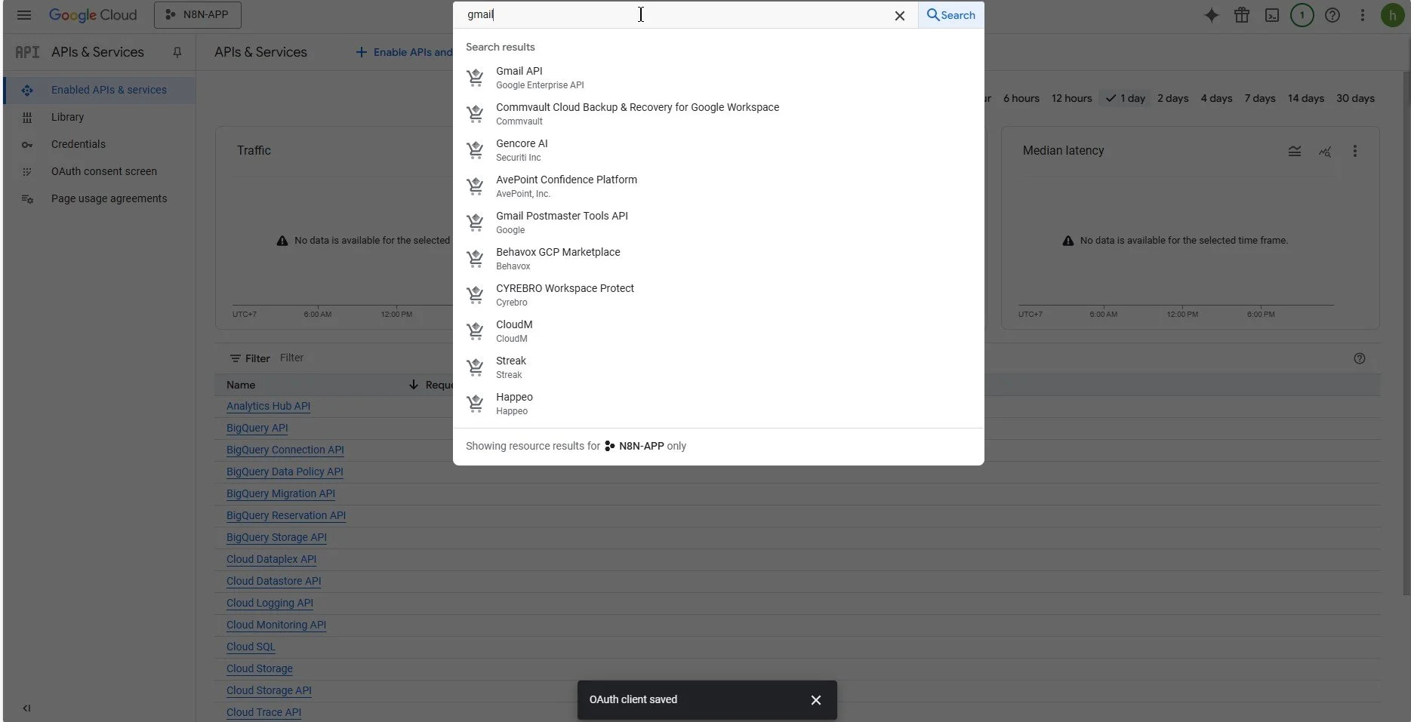Click the Google Cloud logo
Image resolution: width=1411 pixels, height=722 pixels.
click(x=93, y=15)
